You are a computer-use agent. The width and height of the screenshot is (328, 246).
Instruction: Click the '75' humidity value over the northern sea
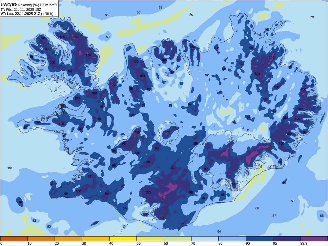pos(191,15)
